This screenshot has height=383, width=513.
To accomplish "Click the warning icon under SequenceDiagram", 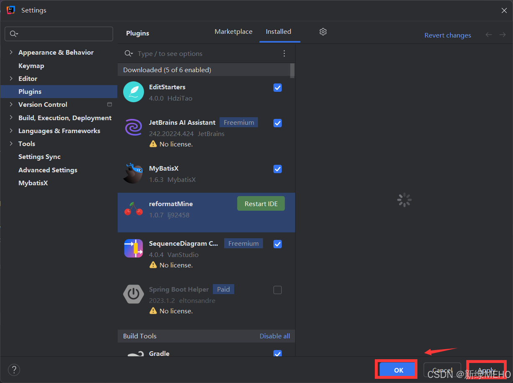I will click(x=153, y=265).
